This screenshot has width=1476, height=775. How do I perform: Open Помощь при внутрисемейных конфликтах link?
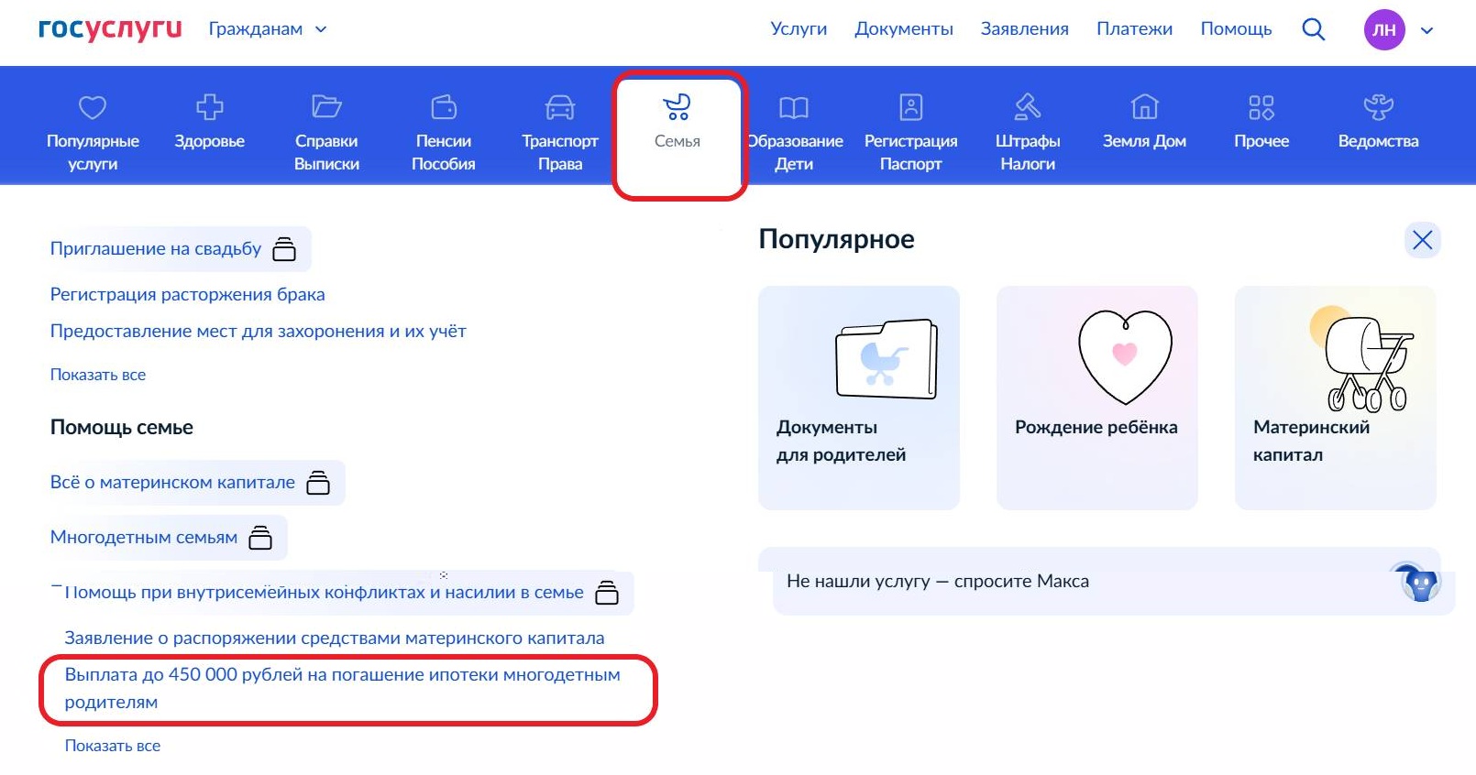pyautogui.click(x=324, y=592)
